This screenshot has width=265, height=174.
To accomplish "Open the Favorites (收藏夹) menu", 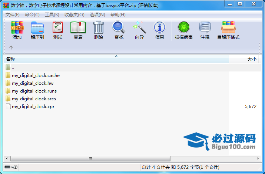I will (74, 15).
